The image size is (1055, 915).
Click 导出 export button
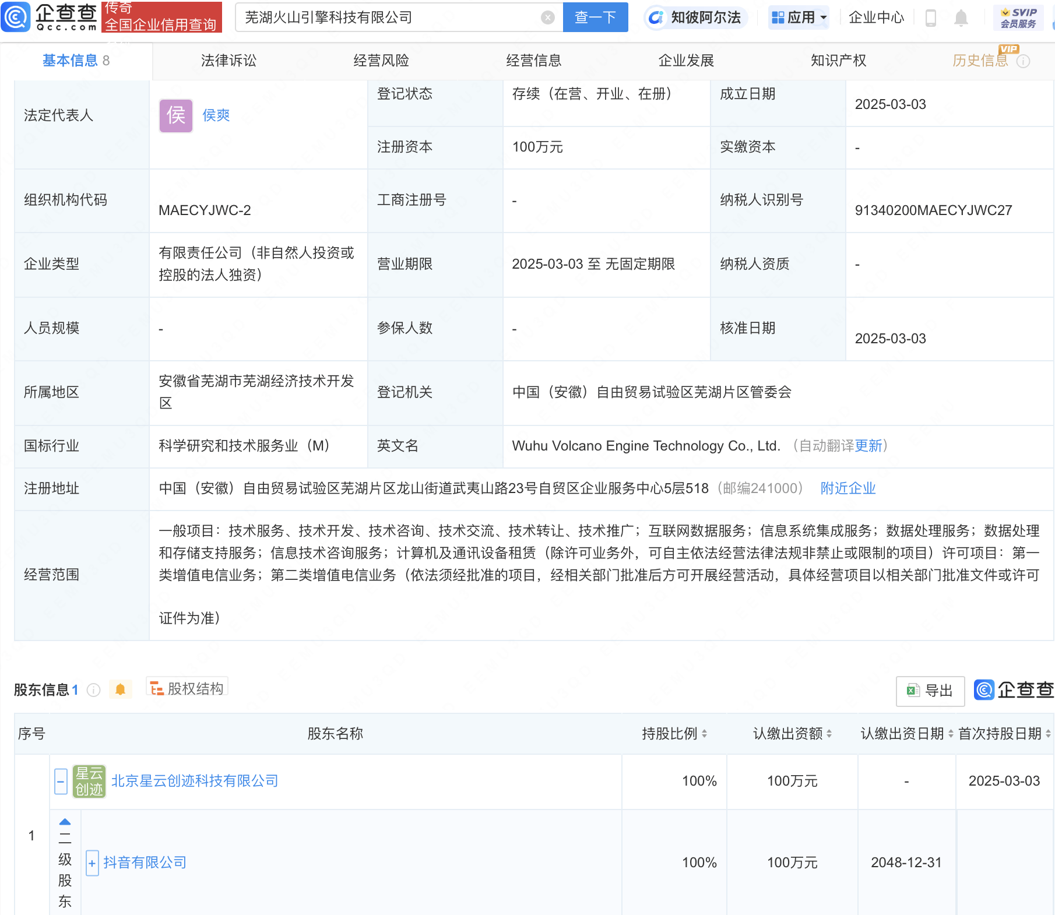[930, 691]
